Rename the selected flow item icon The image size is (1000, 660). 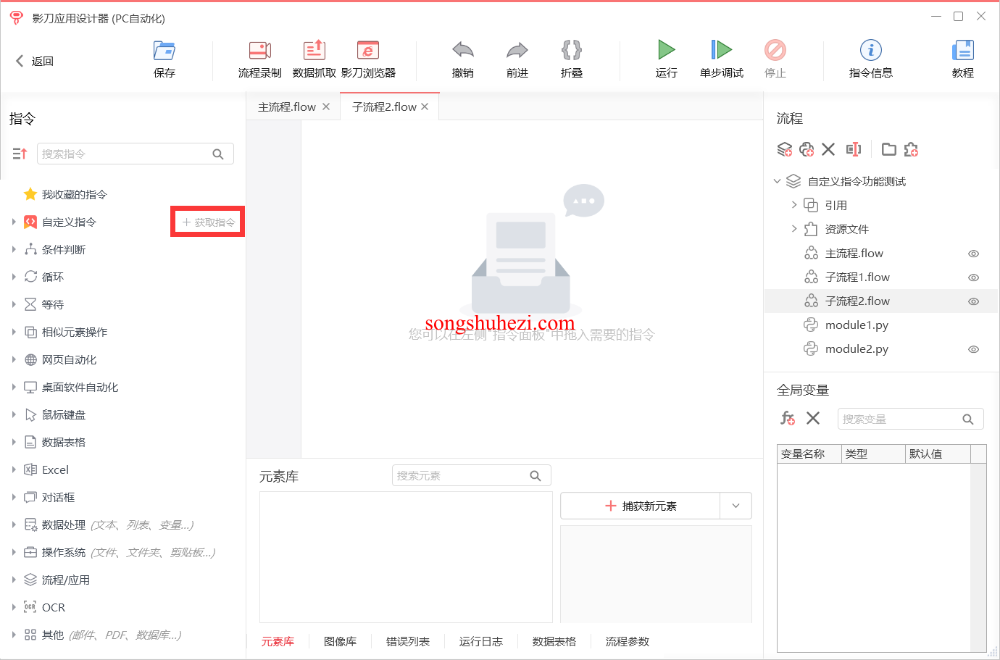(x=854, y=149)
